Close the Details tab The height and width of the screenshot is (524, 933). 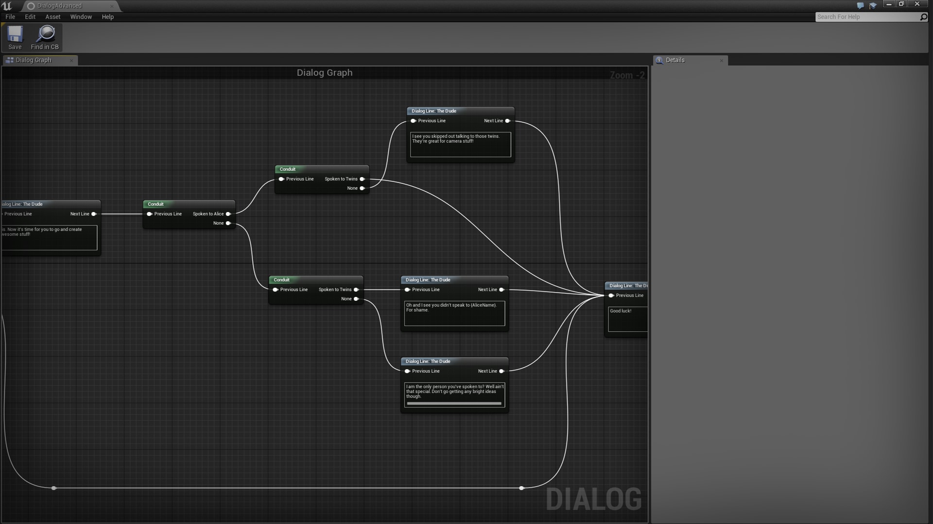tap(722, 60)
